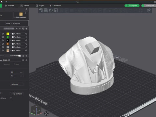This screenshot has height=117, width=156.
Task: Click the list view icon beside Advanced
Action: 23,56
